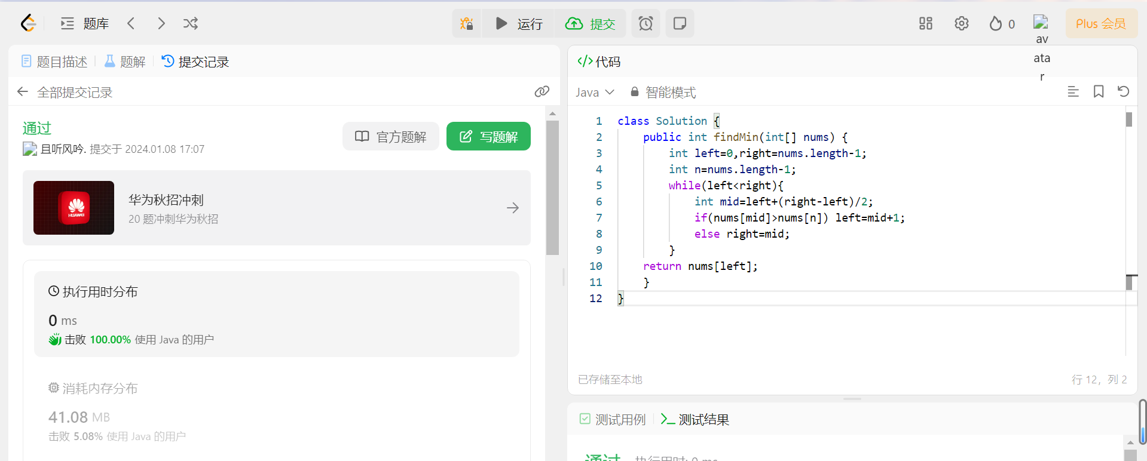Go back to 全部提交记录
The image size is (1147, 461).
[65, 92]
